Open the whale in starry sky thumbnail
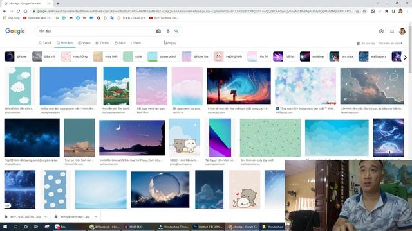This screenshot has height=231, width=412. click(388, 138)
